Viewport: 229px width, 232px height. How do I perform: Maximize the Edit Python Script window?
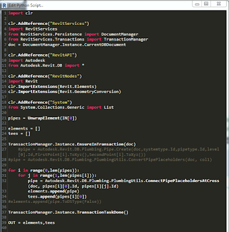206,4
